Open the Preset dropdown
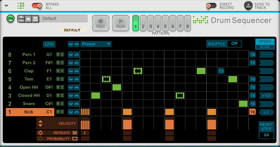Viewport: 280px width, 147px height. [x=96, y=44]
